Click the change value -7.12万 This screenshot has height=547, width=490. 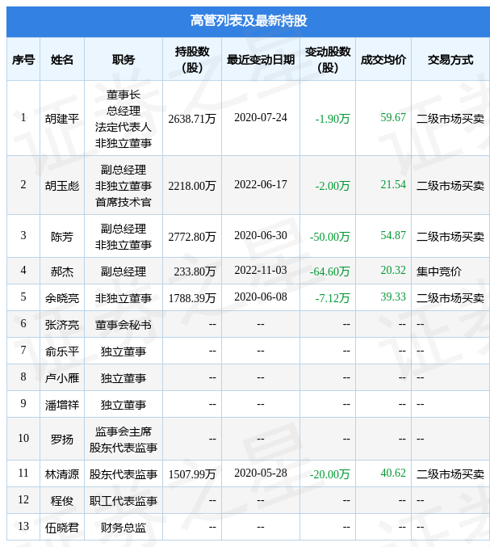(x=333, y=298)
